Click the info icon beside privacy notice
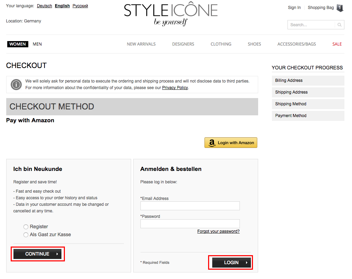This screenshot has width=352, height=279. click(16, 85)
